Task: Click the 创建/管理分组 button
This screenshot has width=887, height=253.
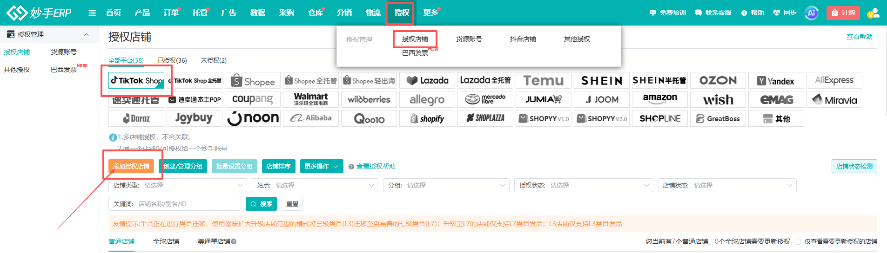Action: (x=183, y=166)
